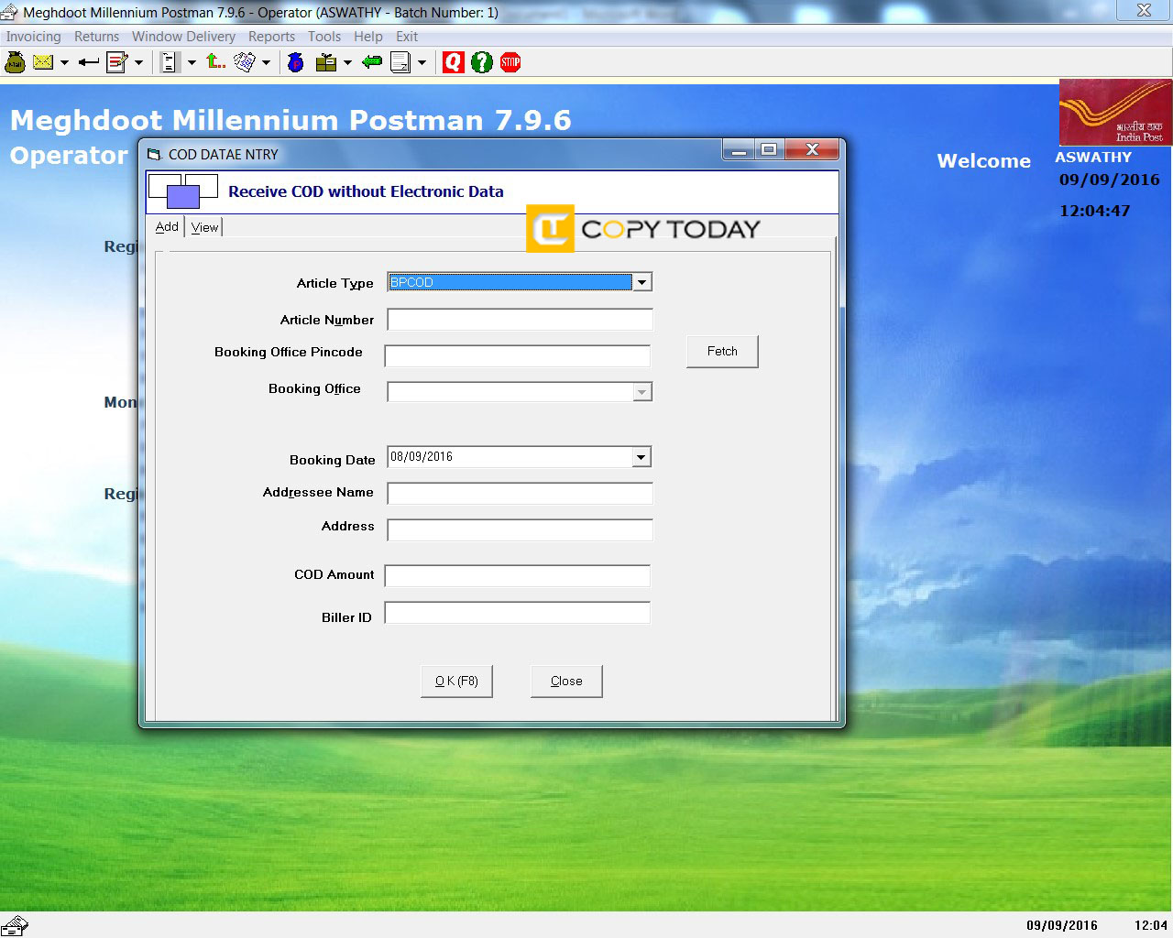Open the dropdown beside the document list icon

[192, 62]
